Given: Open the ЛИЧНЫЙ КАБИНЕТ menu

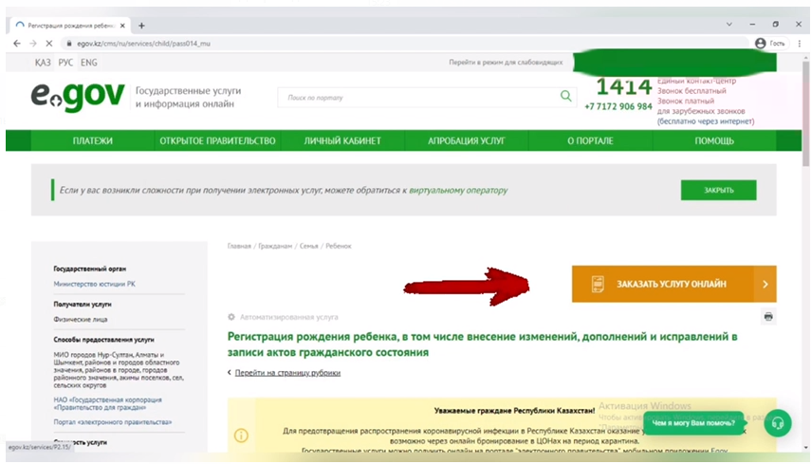Looking at the screenshot, I should click(x=342, y=140).
